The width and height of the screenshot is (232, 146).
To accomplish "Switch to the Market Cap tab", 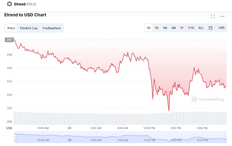I will pos(29,28).
